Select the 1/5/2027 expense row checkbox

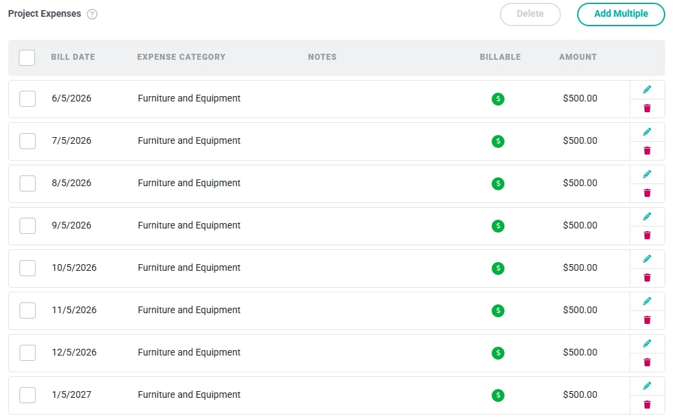click(28, 394)
